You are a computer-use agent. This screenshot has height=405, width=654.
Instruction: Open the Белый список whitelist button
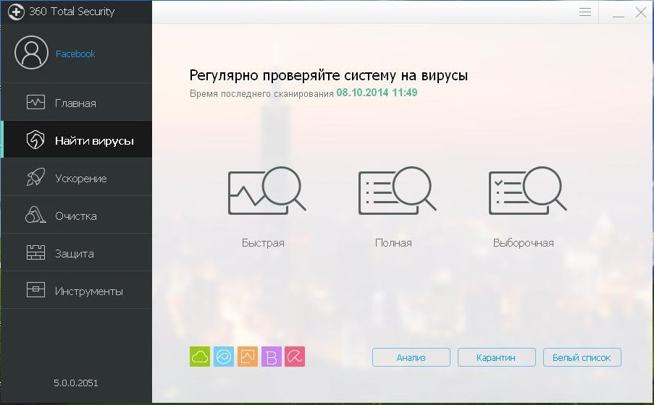[x=582, y=357]
